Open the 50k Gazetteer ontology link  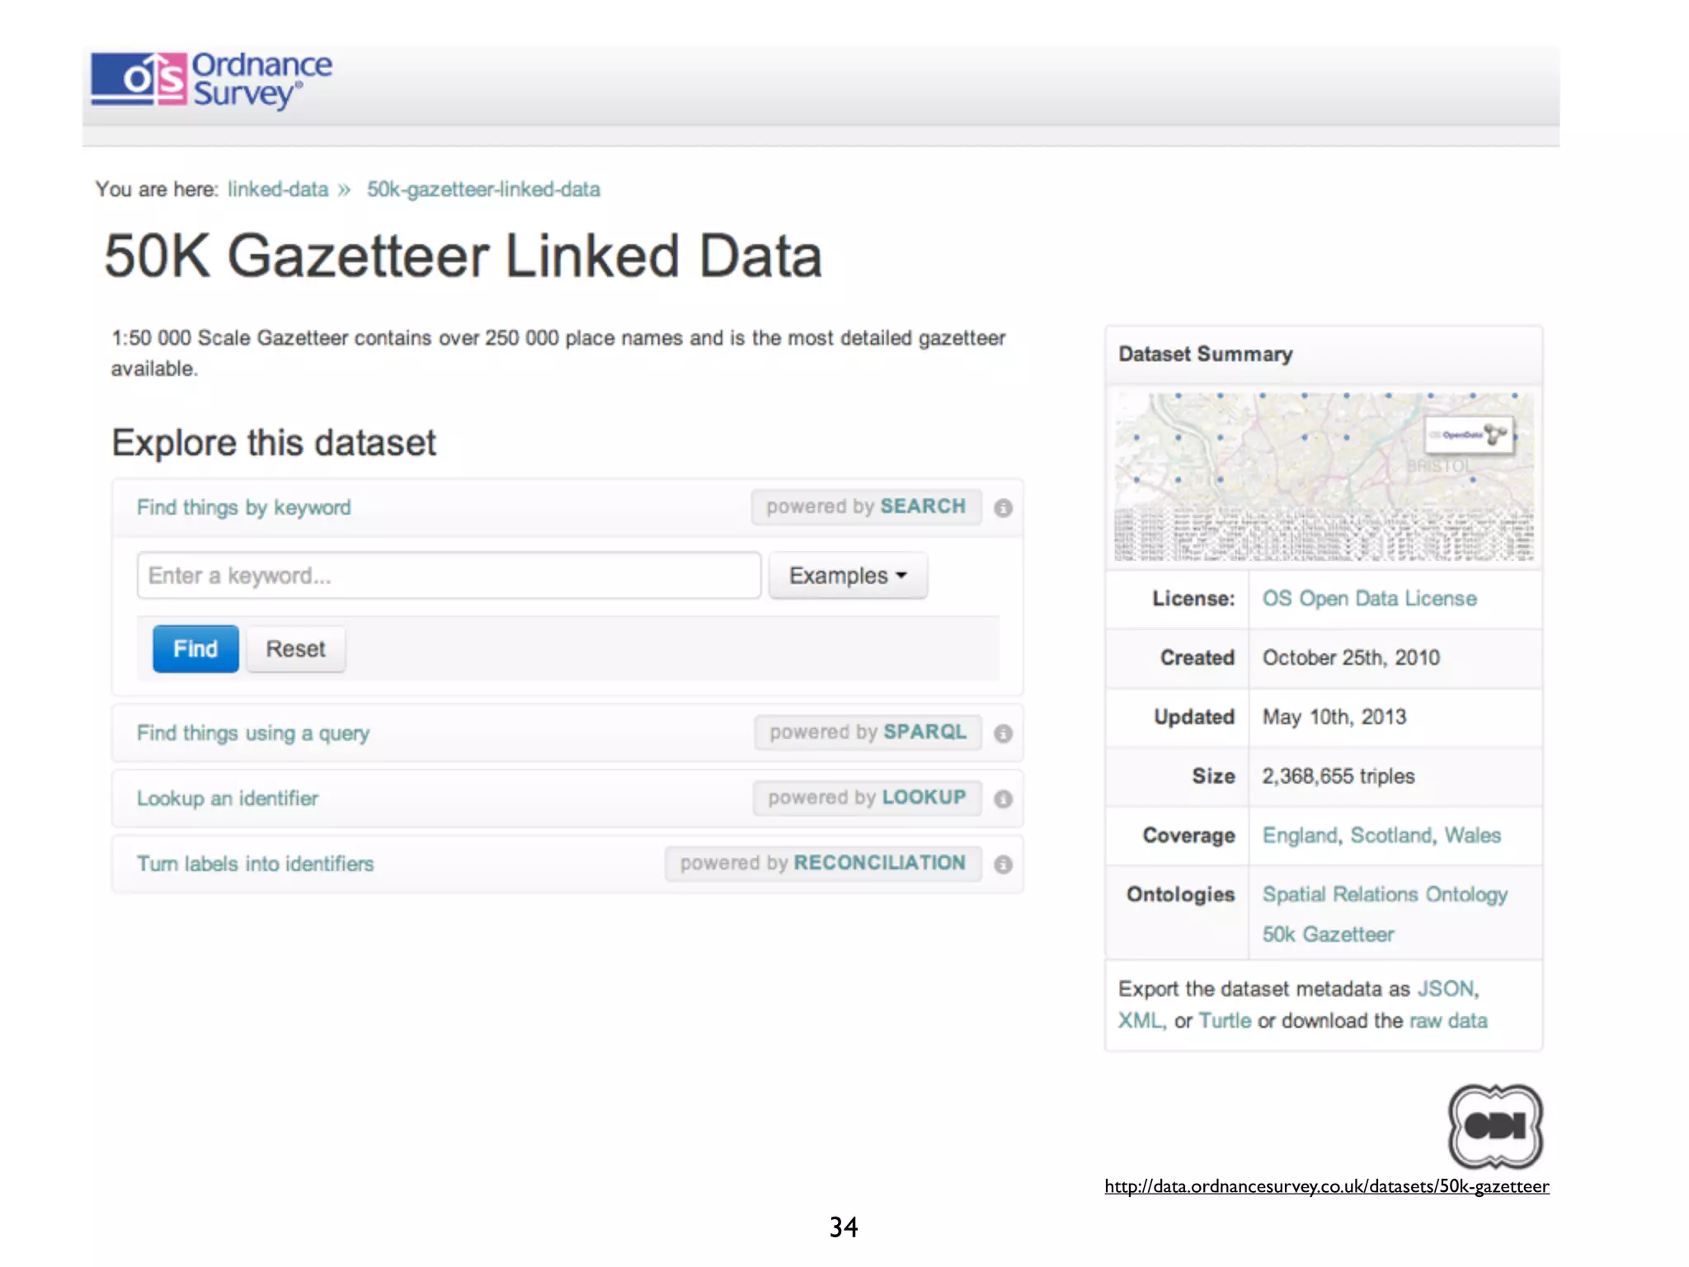1328,935
